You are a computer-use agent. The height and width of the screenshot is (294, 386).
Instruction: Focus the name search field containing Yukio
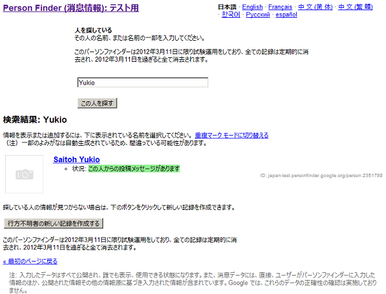point(142,82)
